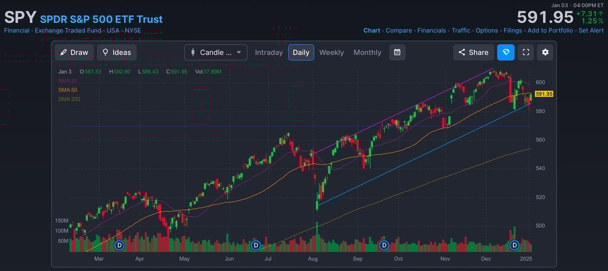608x271 pixels.
Task: Open the Compare link
Action: pos(399,30)
